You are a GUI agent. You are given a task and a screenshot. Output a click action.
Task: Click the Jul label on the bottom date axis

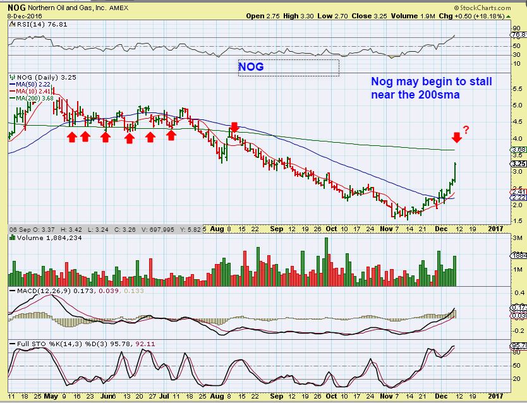pyautogui.click(x=164, y=396)
